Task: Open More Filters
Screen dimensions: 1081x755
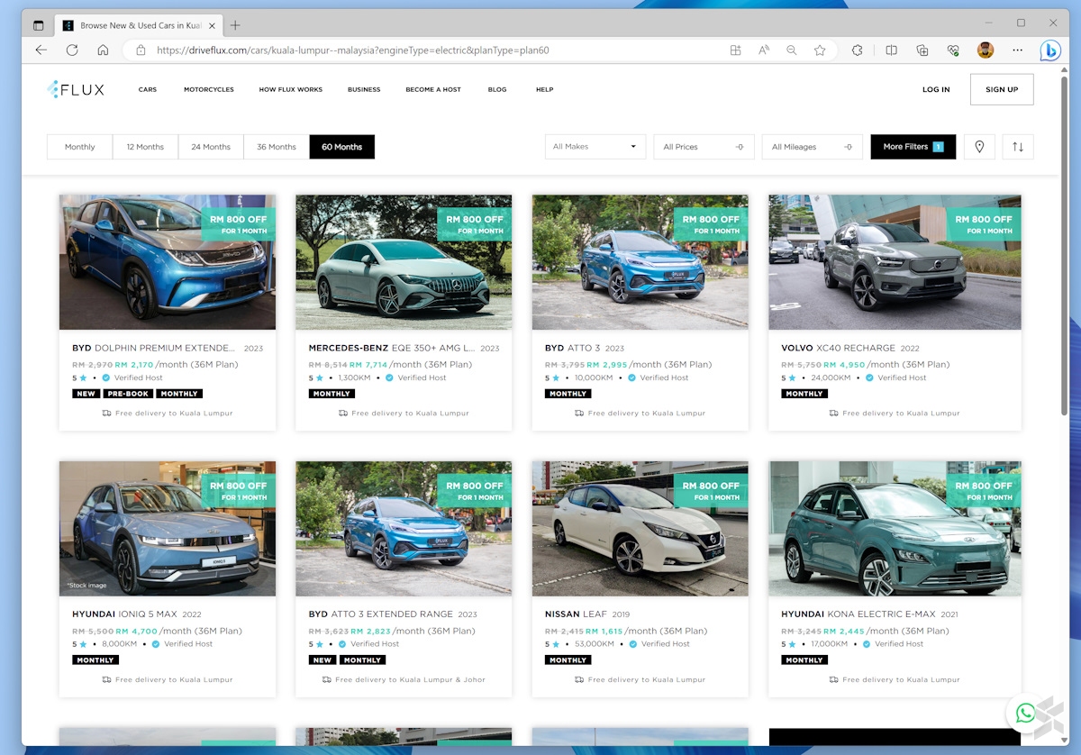Action: (x=913, y=146)
